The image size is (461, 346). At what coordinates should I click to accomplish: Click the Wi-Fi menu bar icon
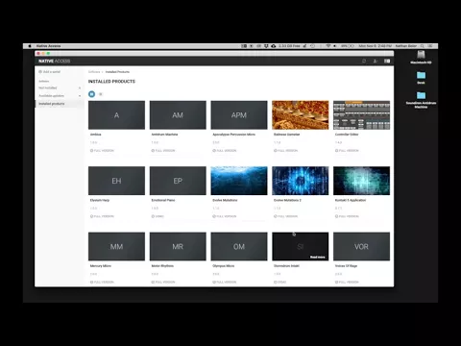[328, 46]
